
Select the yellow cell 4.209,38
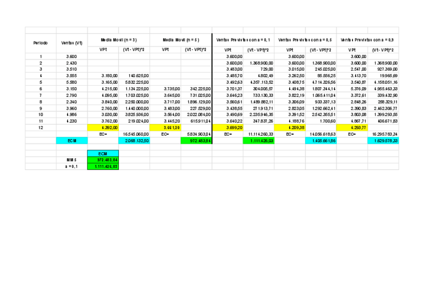(289, 128)
